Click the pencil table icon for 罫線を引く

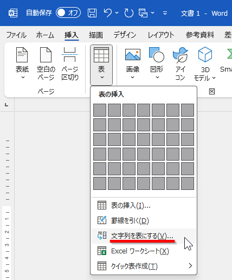click(x=102, y=220)
